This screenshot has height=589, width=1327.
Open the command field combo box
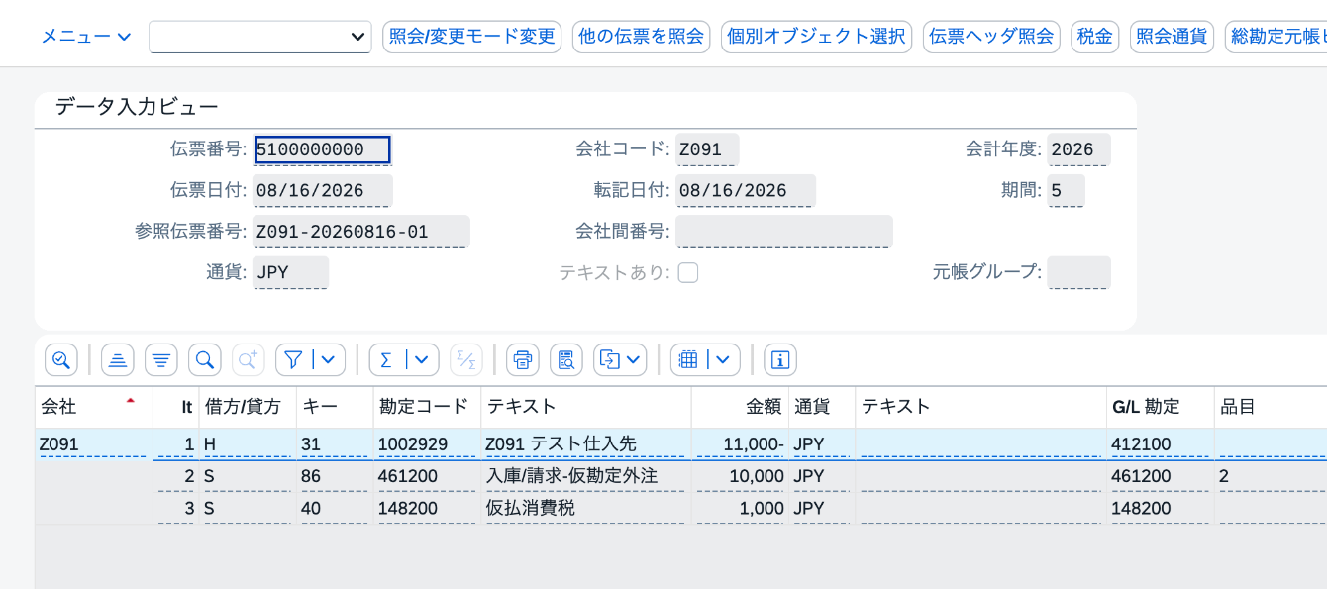[260, 37]
